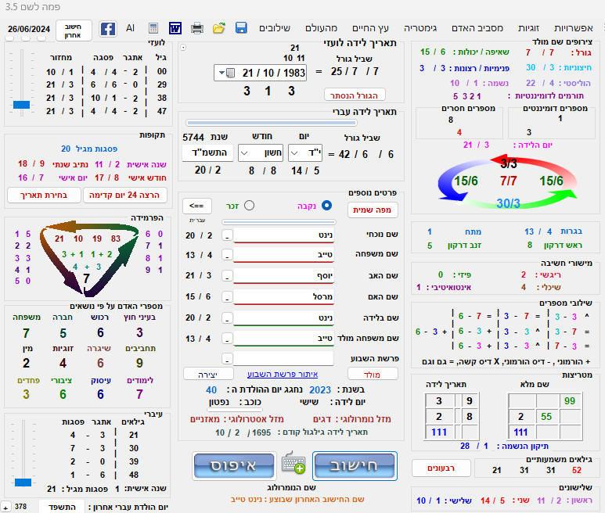Open the Facebook icon in toolbar
The width and height of the screenshot is (605, 513).
[108, 29]
